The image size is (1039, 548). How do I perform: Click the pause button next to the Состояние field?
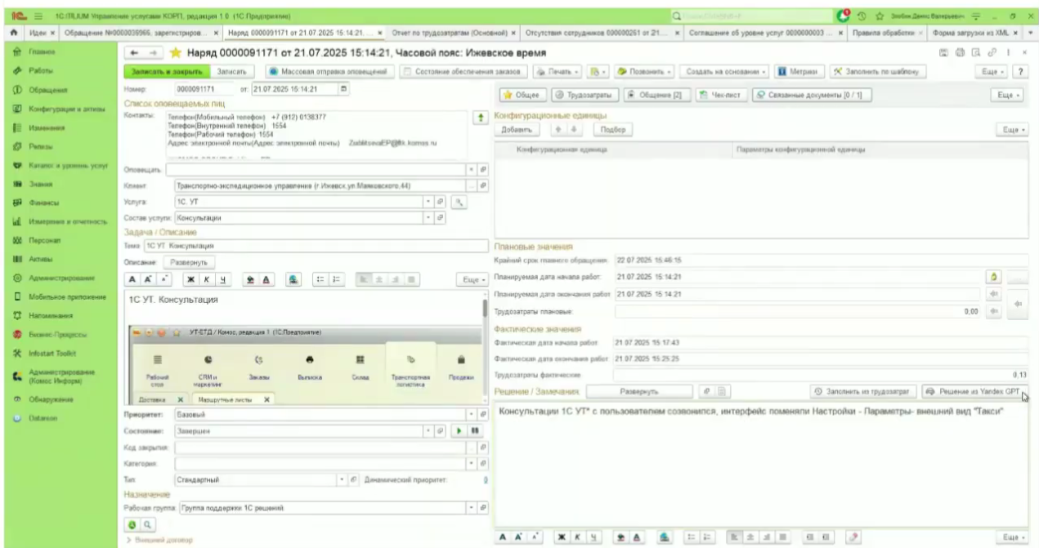(476, 431)
